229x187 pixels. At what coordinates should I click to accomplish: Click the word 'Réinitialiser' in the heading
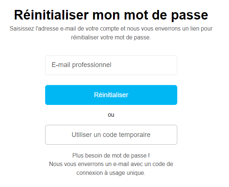click(51, 15)
